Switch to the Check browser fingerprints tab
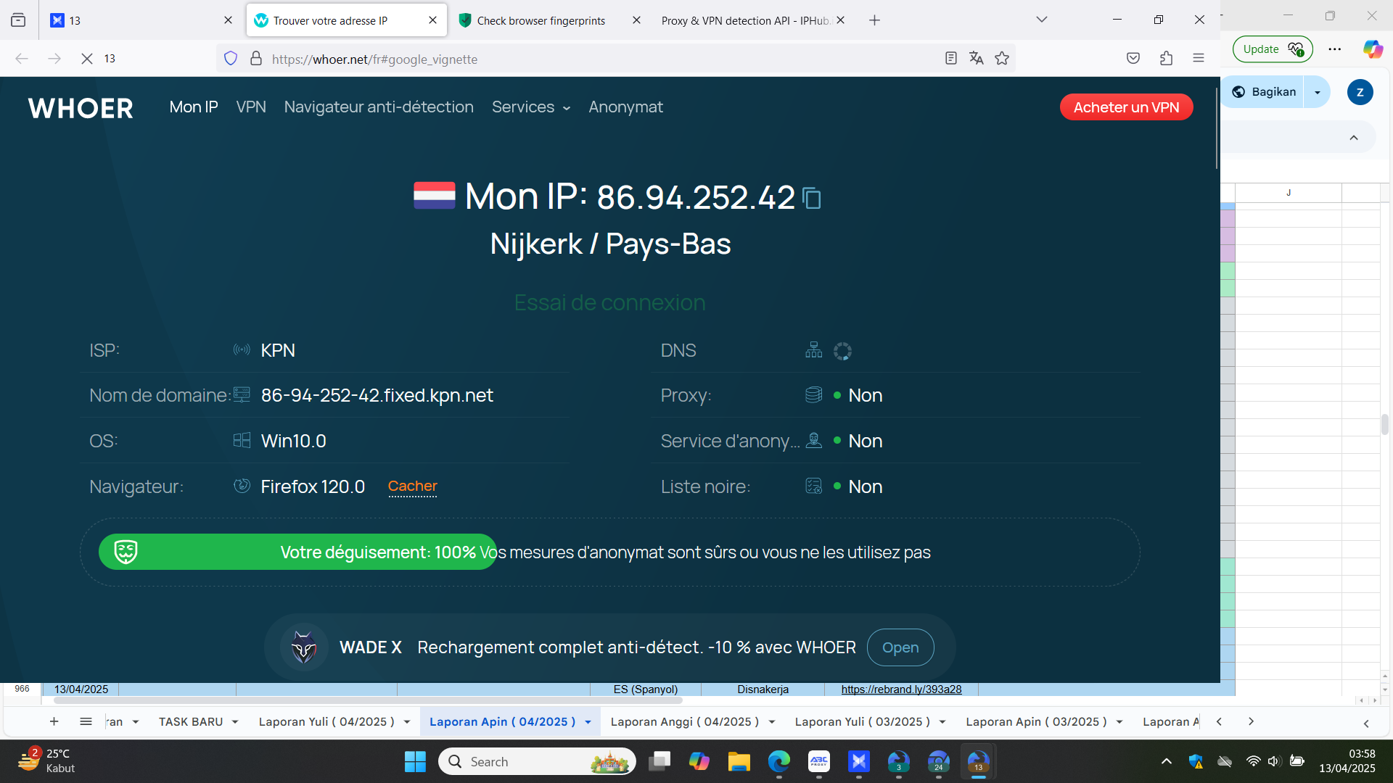This screenshot has height=783, width=1393. [x=541, y=20]
